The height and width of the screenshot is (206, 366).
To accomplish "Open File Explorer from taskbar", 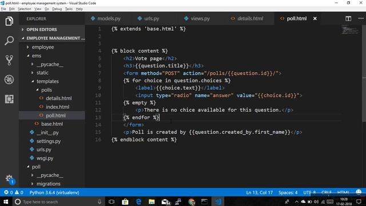I will click(152, 201).
